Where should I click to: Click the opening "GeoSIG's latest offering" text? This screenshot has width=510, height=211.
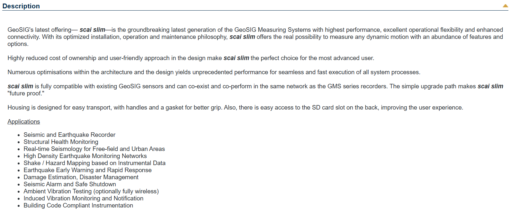pyautogui.click(x=40, y=30)
